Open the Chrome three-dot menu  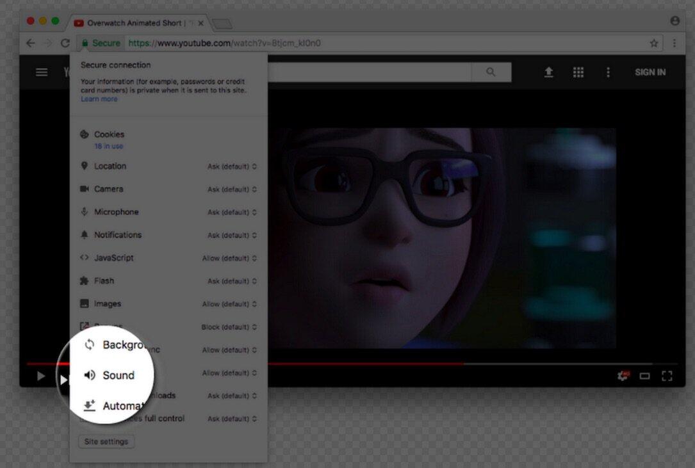(675, 44)
